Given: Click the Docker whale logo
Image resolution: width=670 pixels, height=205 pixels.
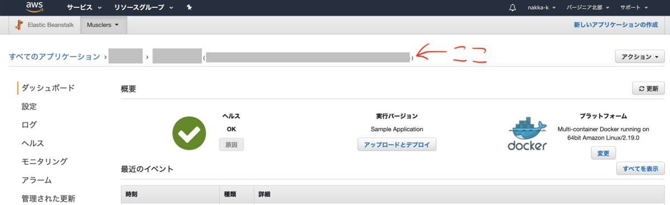Looking at the screenshot, I should [527, 134].
